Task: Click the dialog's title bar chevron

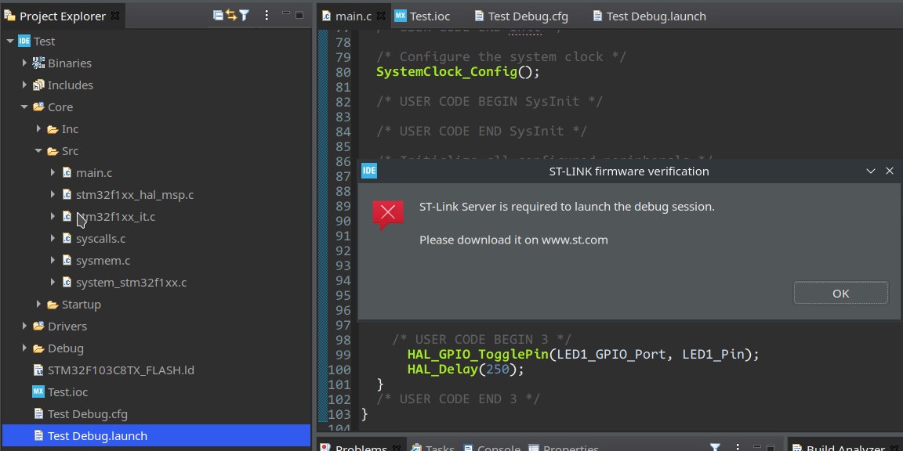Action: pos(871,171)
